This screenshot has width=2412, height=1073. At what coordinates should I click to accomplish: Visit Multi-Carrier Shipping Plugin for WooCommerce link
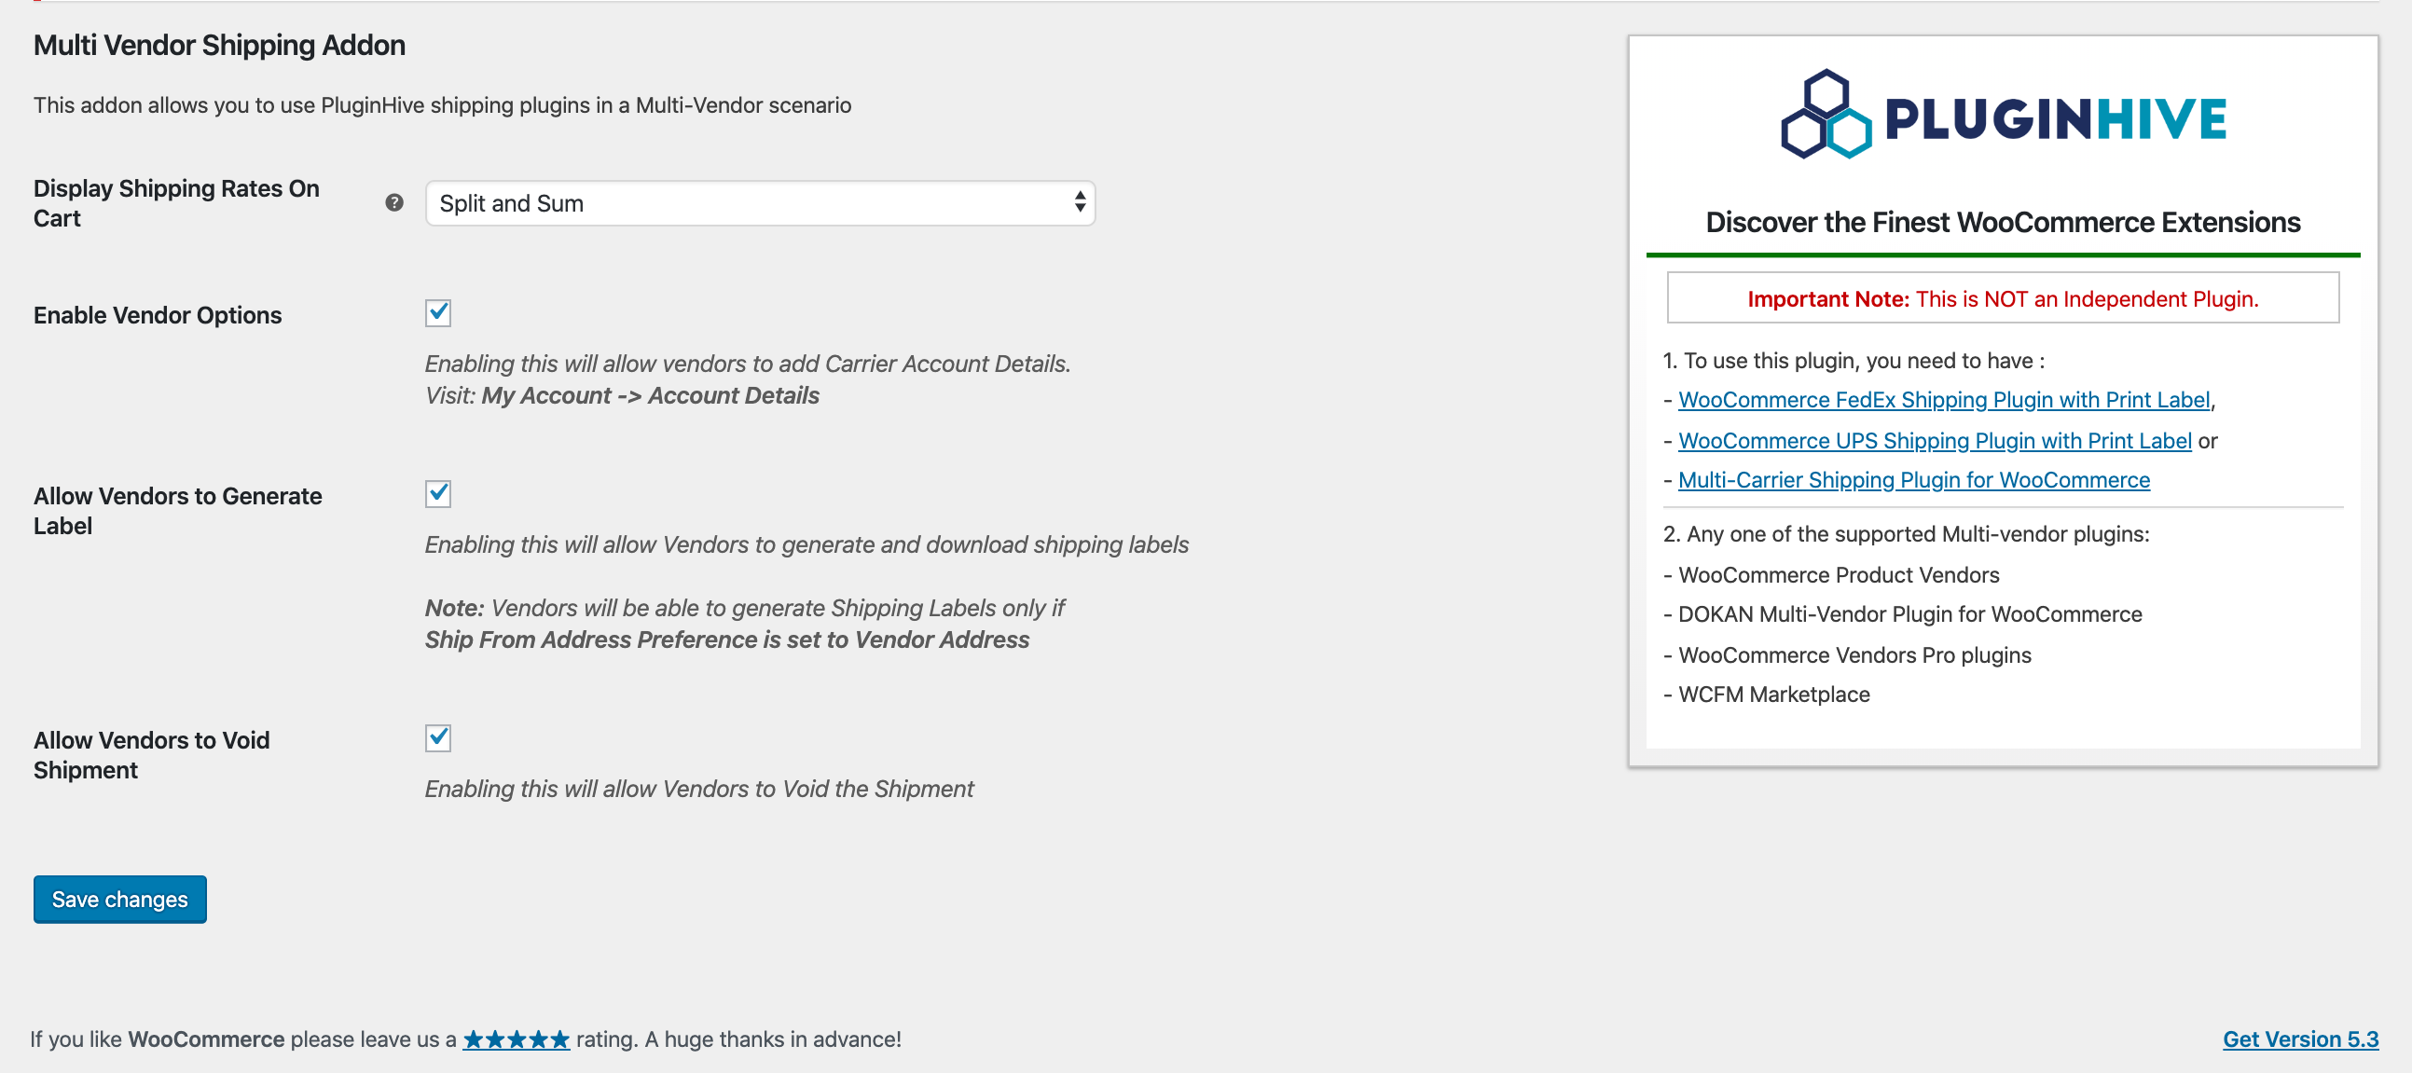(x=1913, y=480)
